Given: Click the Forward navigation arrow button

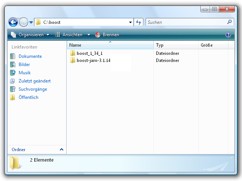Looking at the screenshot, I should click(x=23, y=22).
